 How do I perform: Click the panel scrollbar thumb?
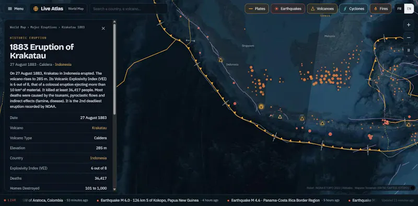[x=114, y=70]
